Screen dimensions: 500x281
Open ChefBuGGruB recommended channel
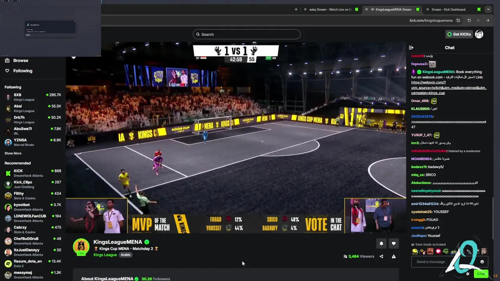pos(33,241)
